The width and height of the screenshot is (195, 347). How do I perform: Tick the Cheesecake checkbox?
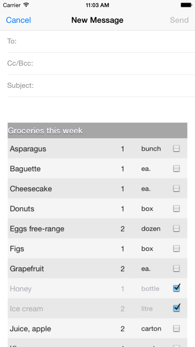176,188
